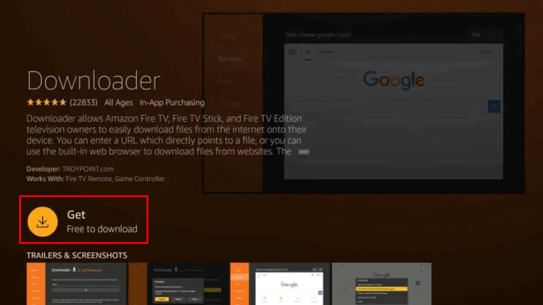The image size is (543, 305).
Task: Click the blue Google search icon button
Action: [494, 106]
